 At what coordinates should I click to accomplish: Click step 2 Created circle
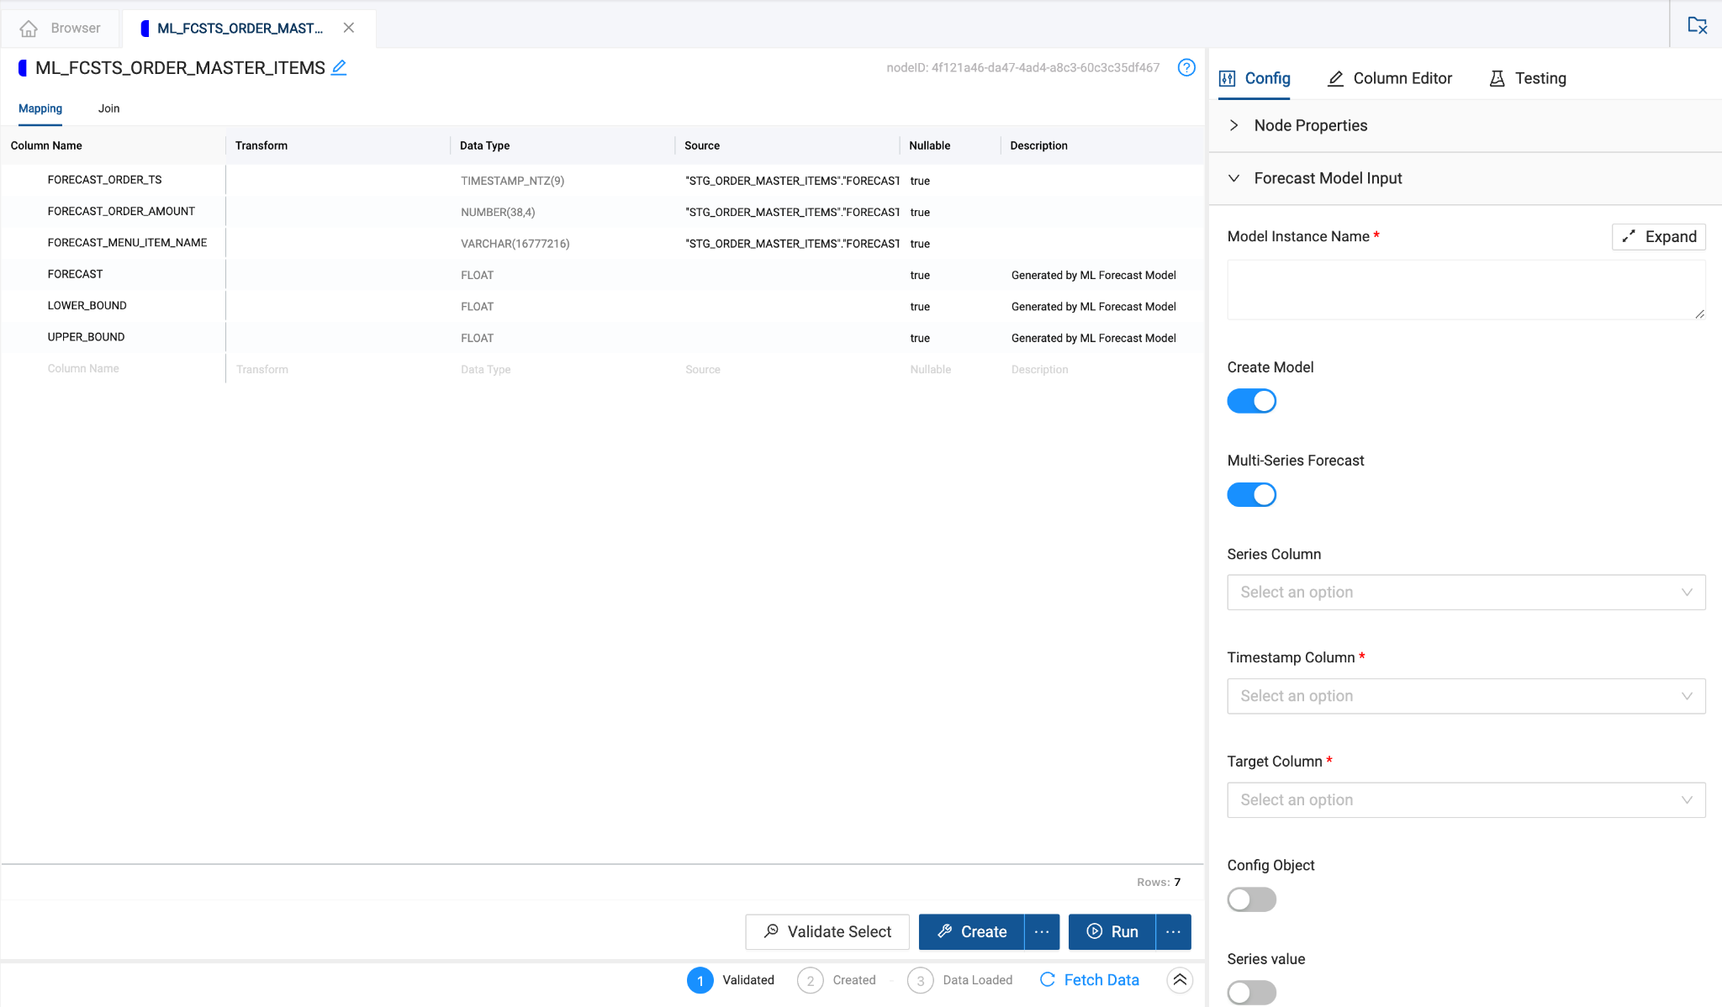pyautogui.click(x=811, y=980)
